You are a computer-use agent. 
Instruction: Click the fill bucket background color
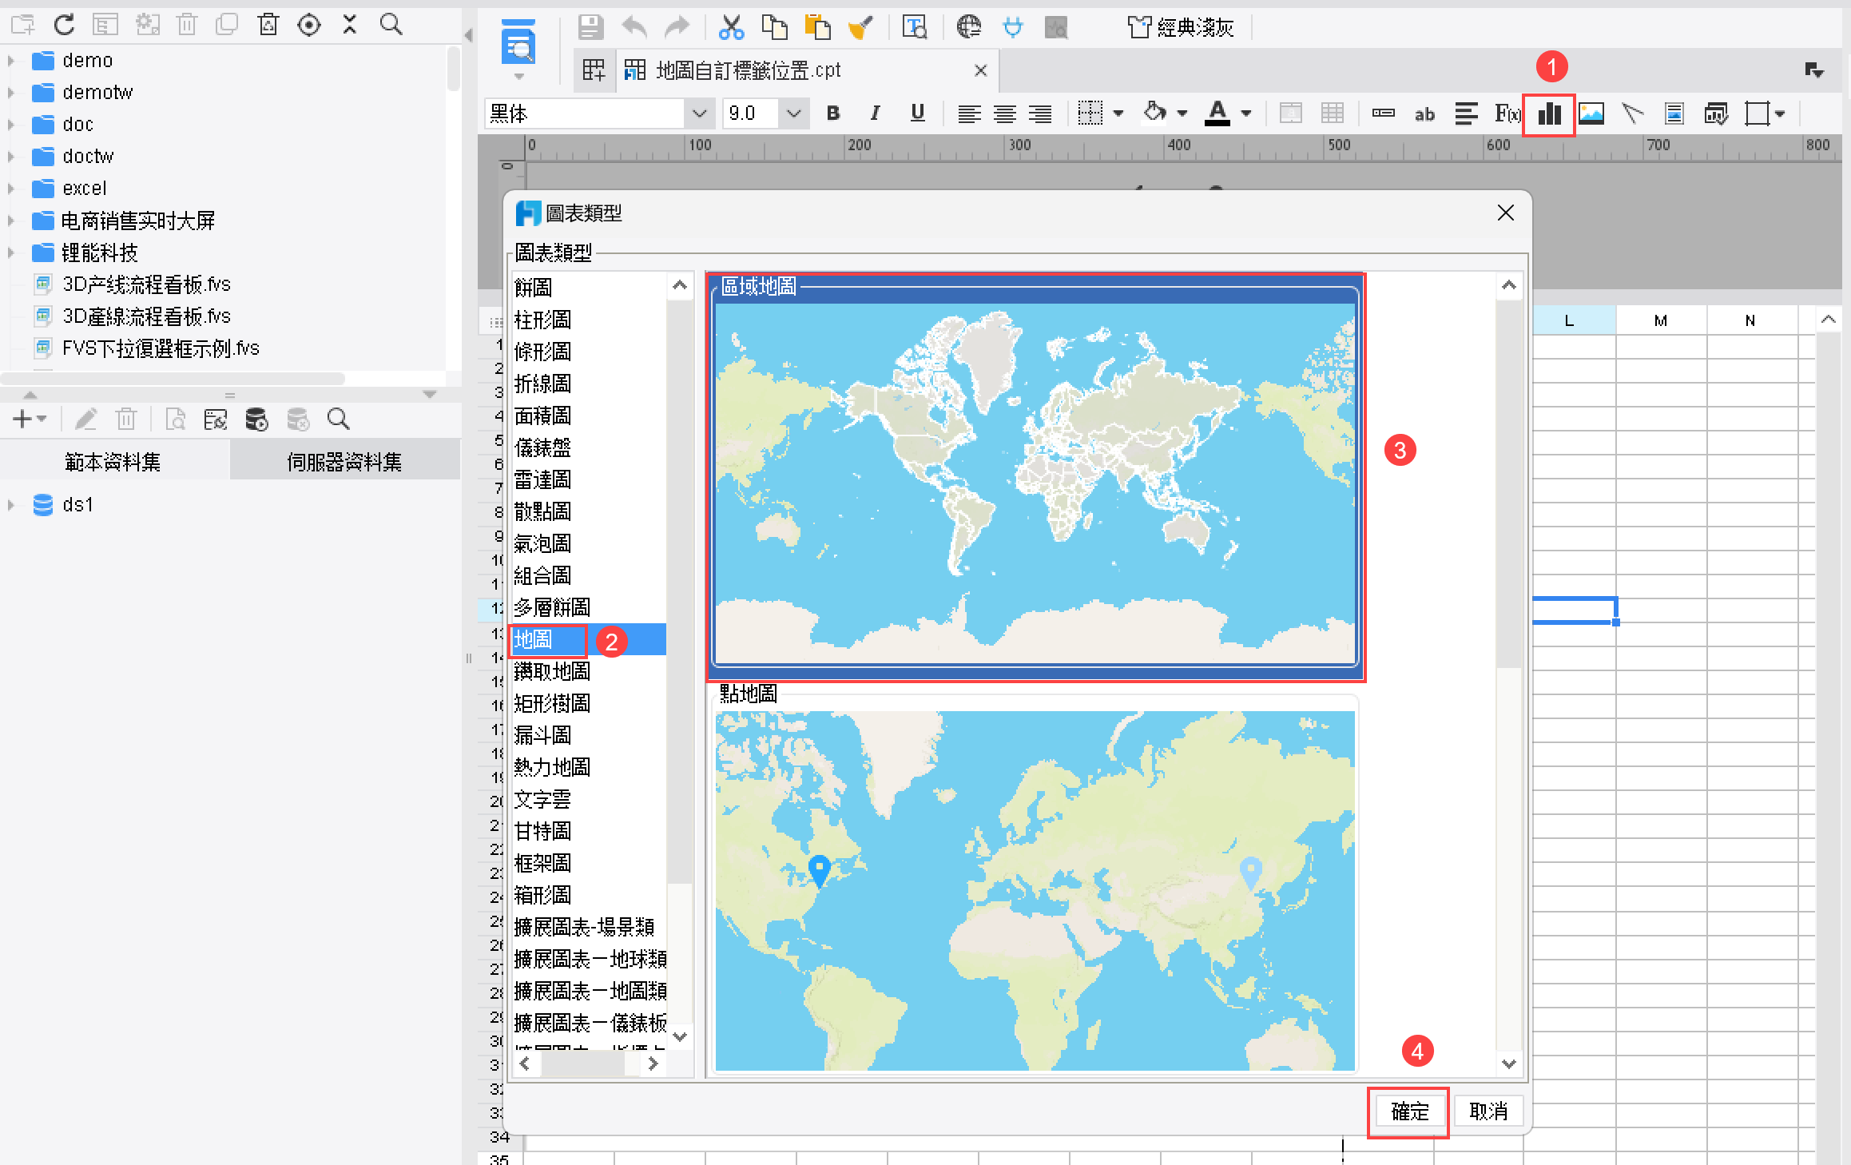tap(1154, 113)
